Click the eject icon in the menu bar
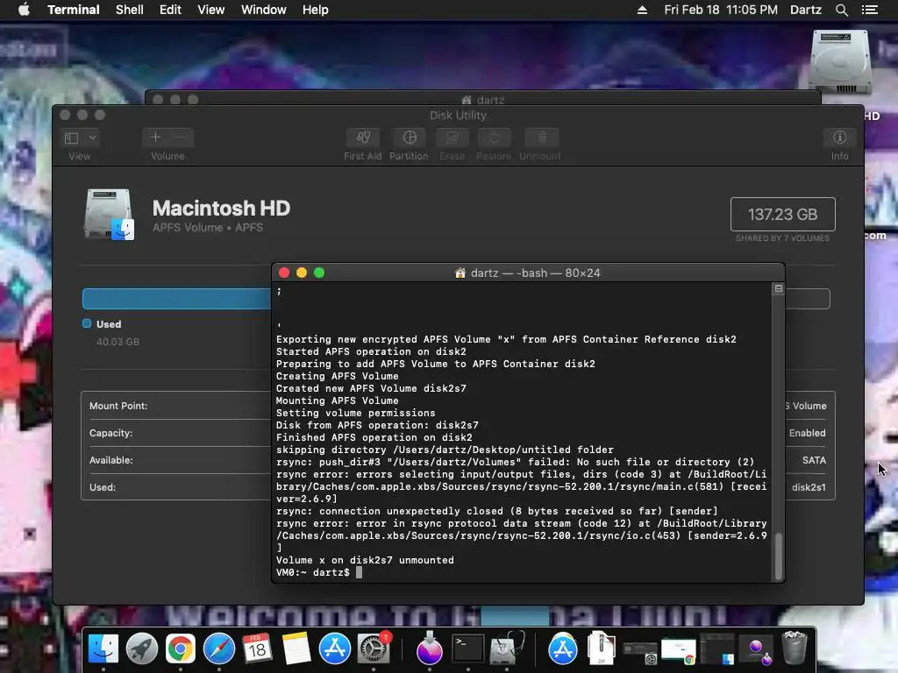Screen dimensions: 898x673 pos(642,10)
